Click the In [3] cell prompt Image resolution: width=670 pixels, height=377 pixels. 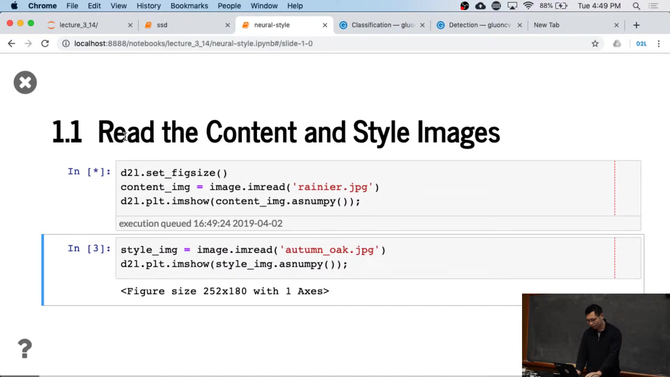[x=89, y=249]
